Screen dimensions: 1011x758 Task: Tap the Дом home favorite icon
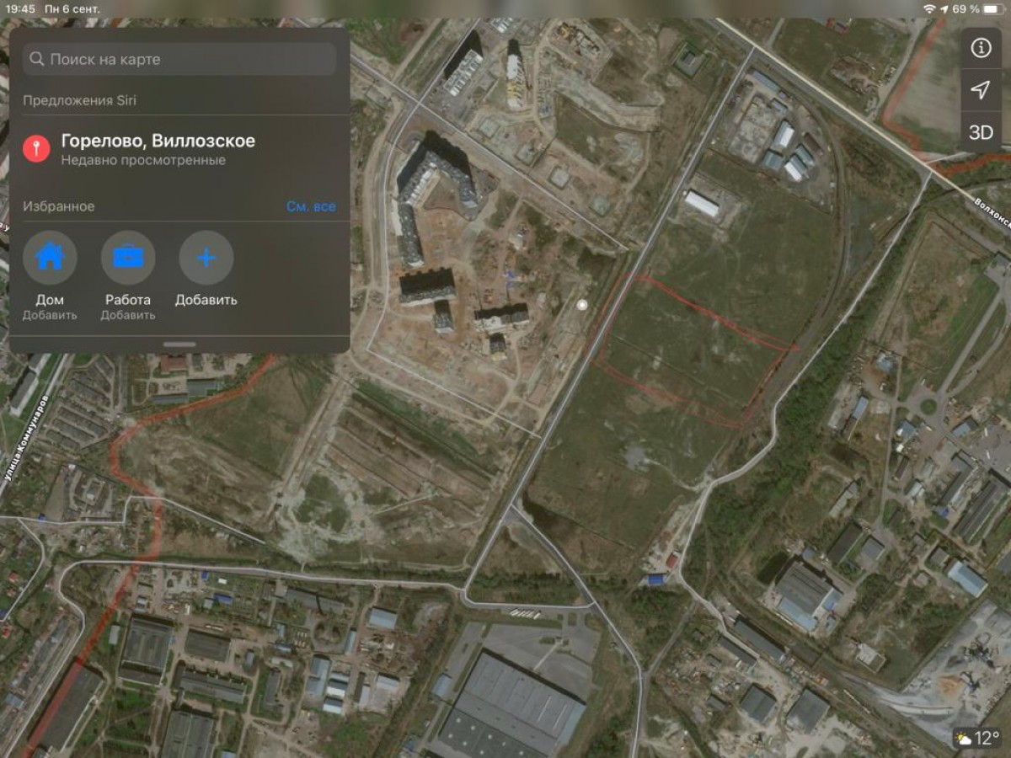(50, 258)
